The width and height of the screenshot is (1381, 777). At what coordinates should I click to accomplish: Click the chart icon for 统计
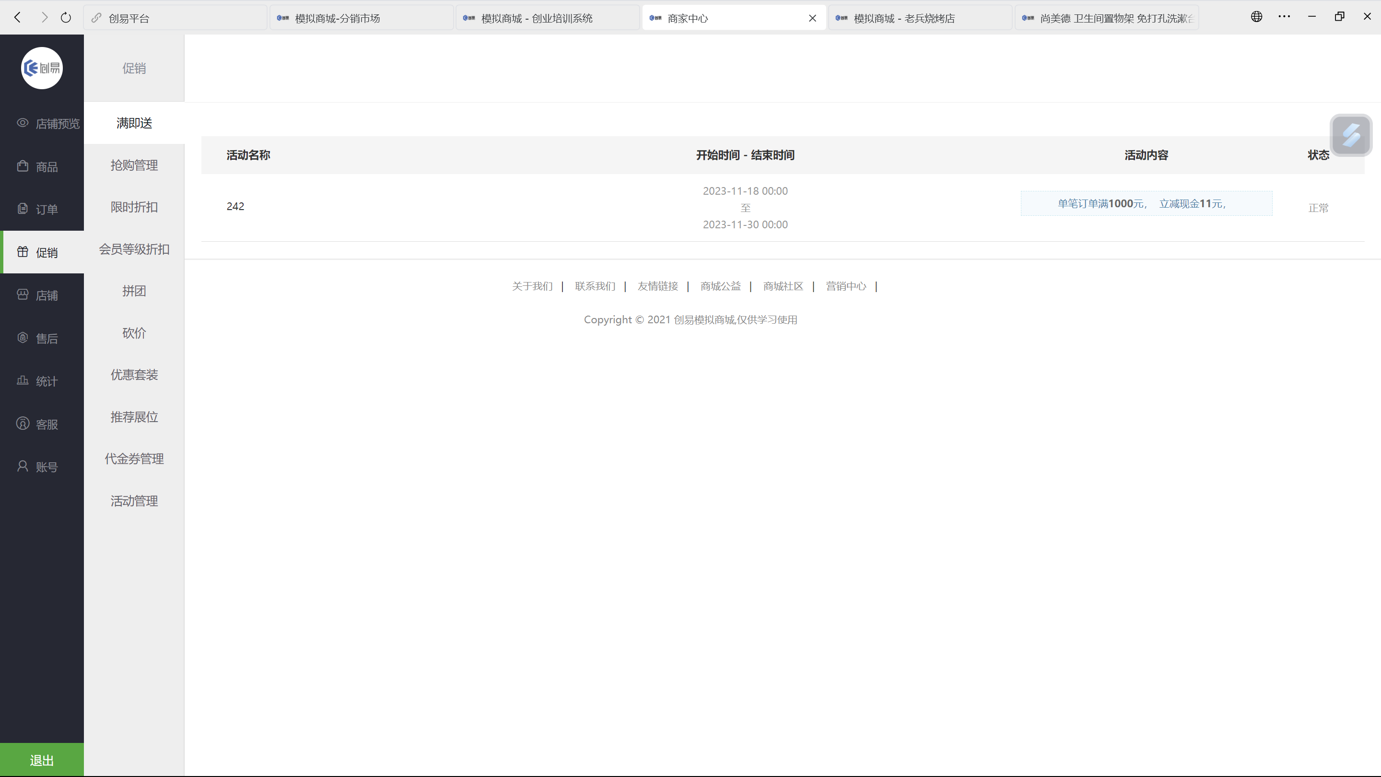[x=23, y=381]
